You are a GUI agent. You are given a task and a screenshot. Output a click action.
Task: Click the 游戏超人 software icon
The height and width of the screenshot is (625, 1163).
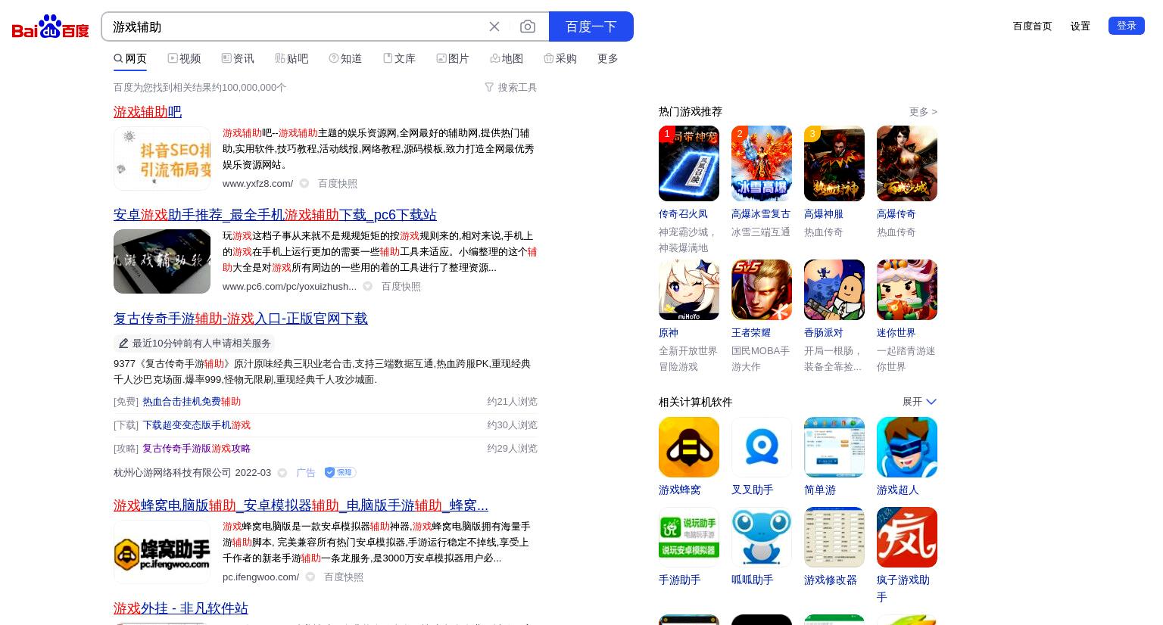[907, 447]
